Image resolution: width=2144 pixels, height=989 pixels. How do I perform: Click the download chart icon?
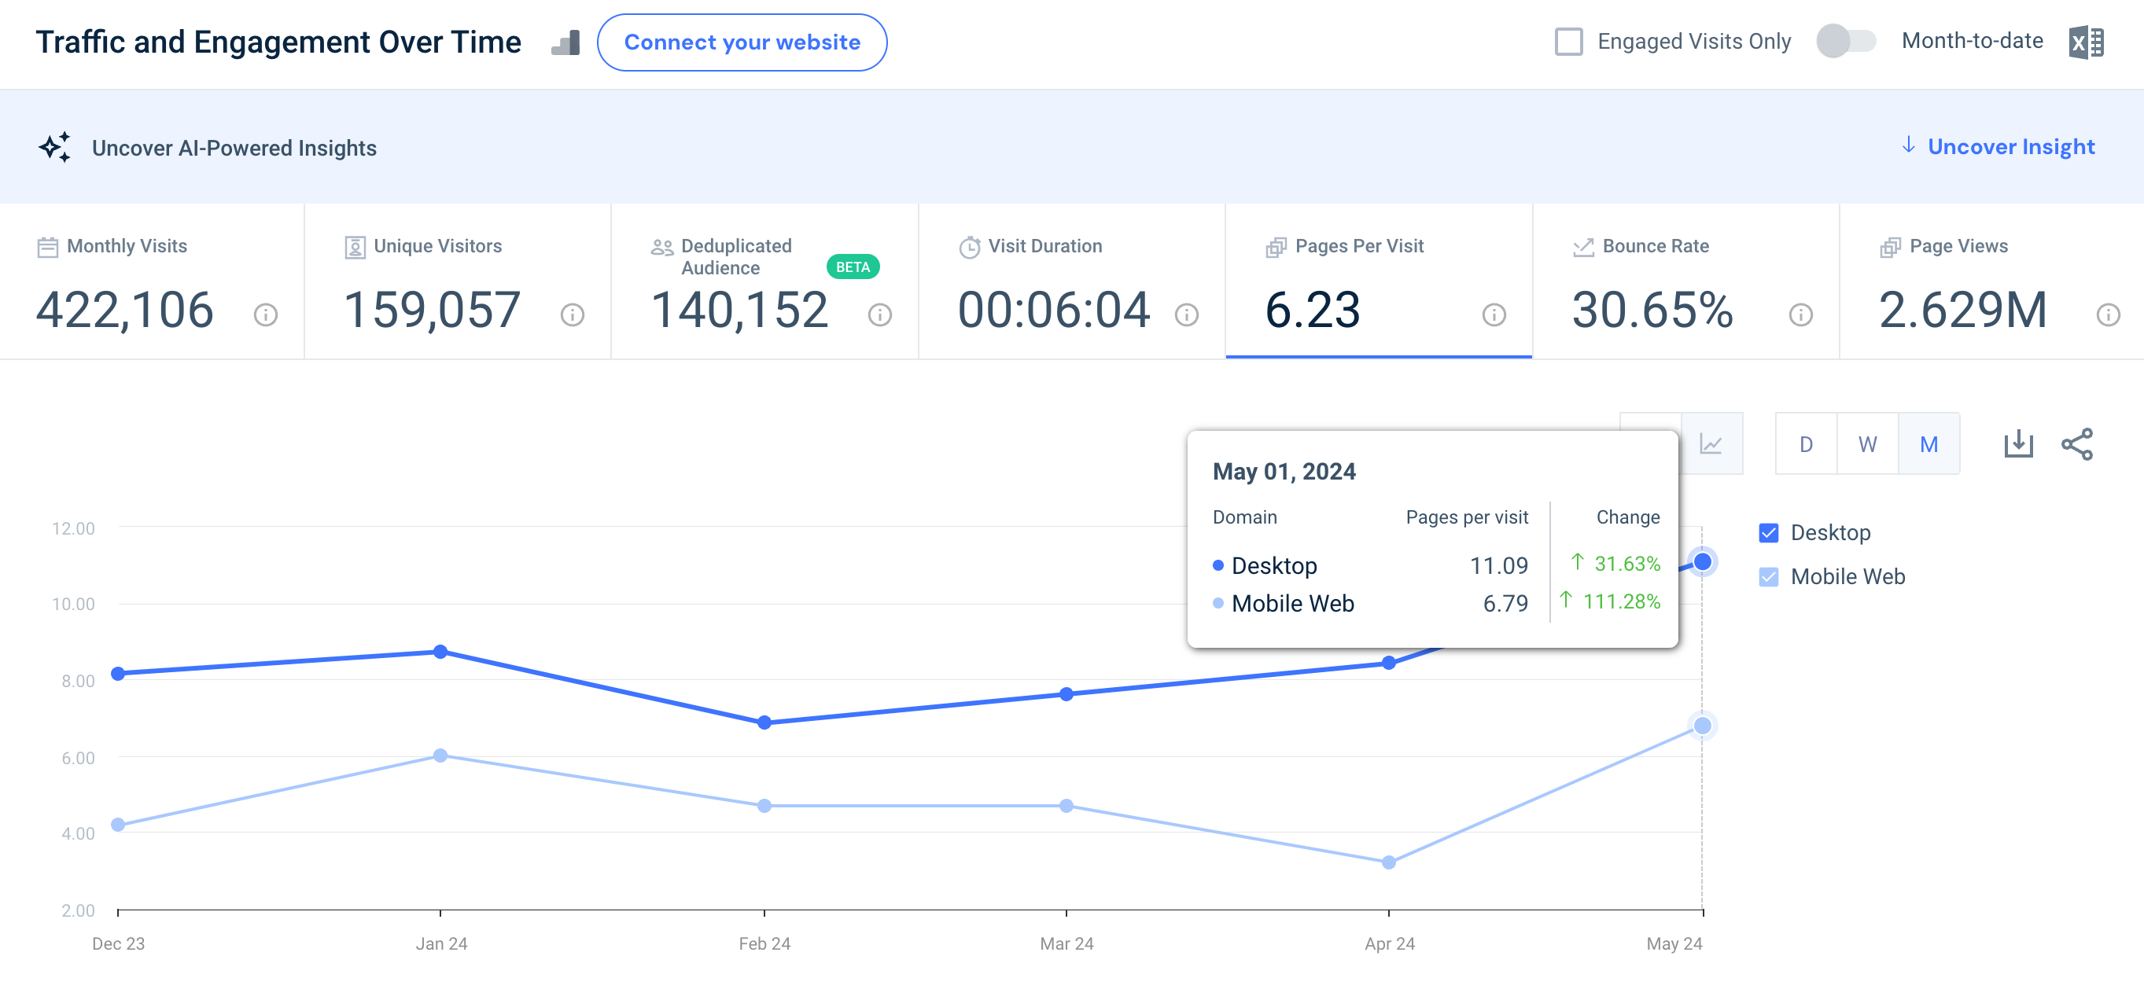click(2017, 444)
